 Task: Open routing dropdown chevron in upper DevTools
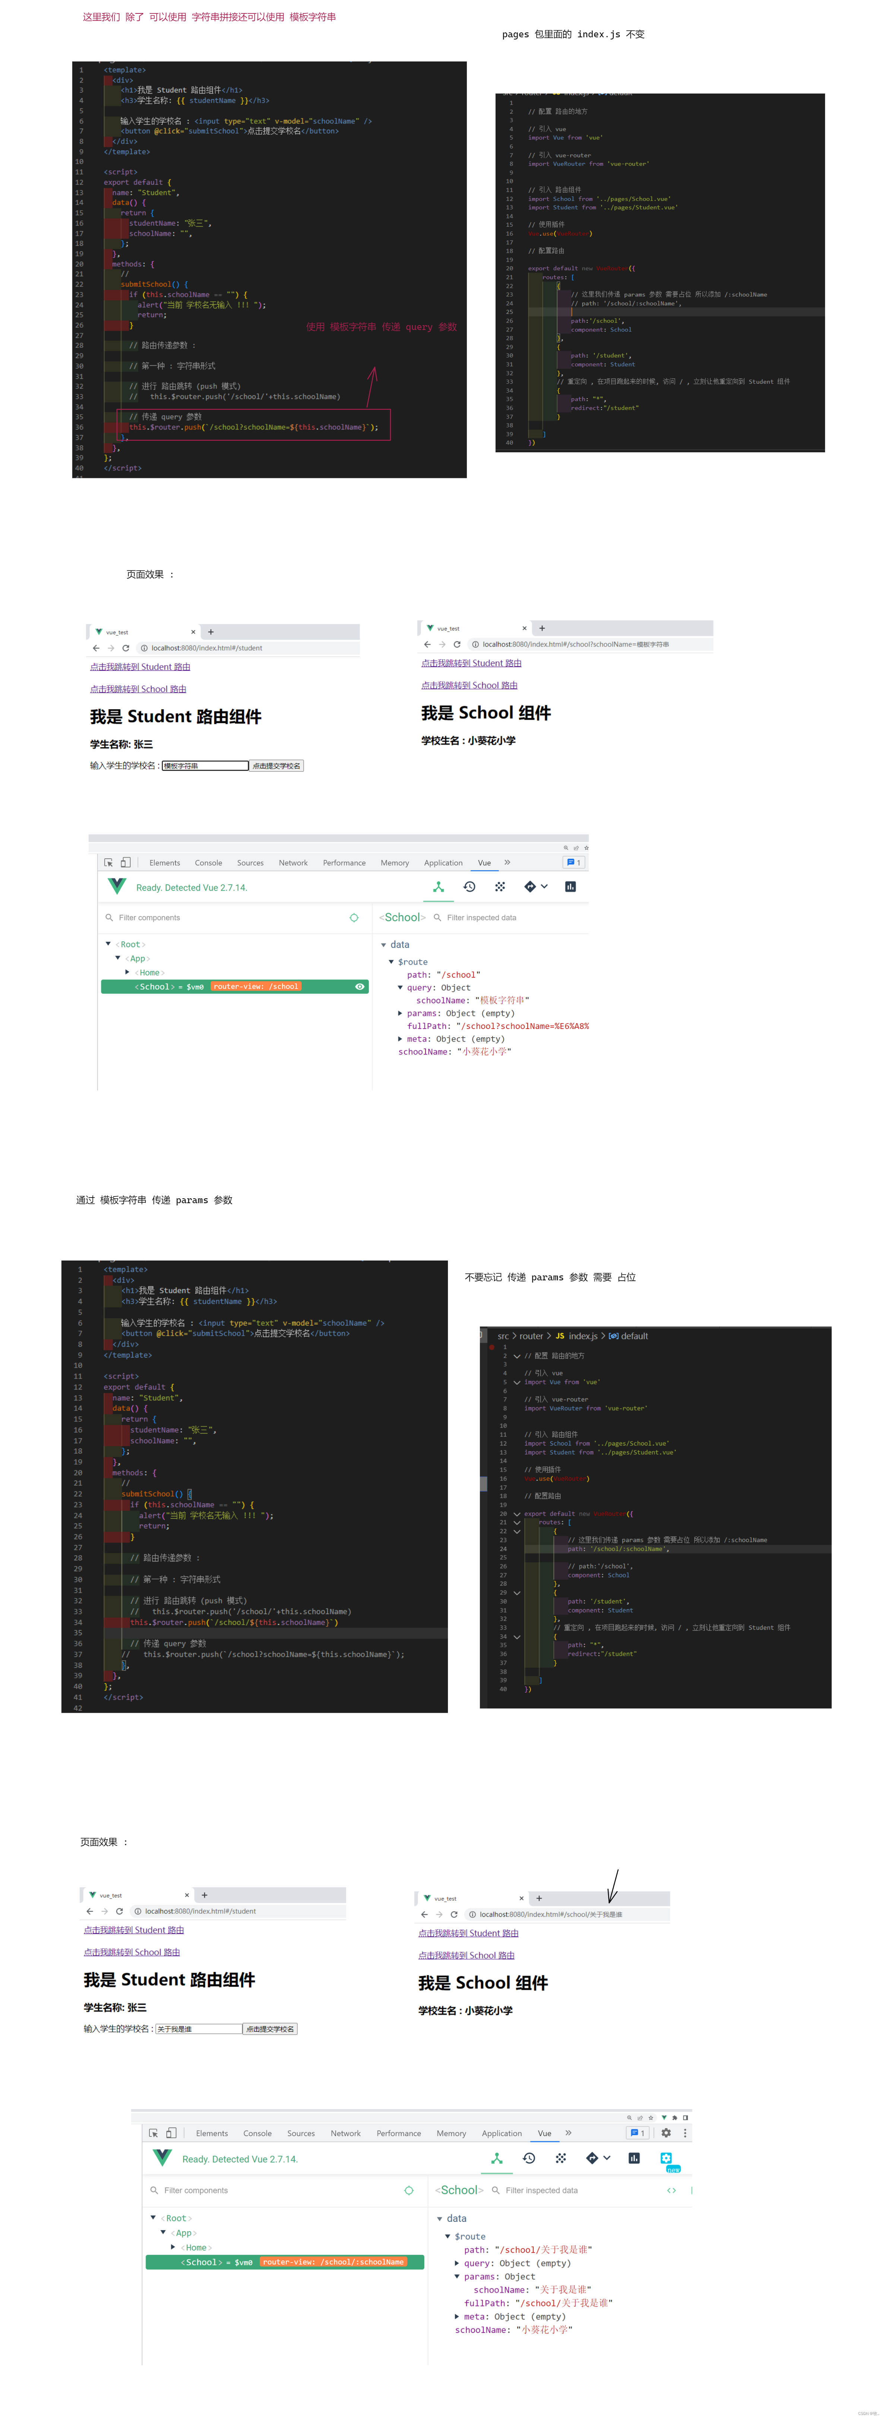click(x=544, y=887)
